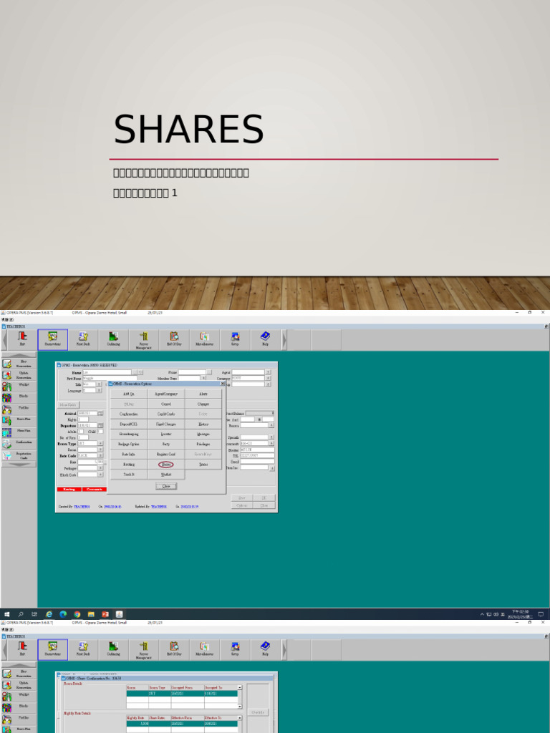Open Miscellaneous in upper OPERA toolbar
Image resolution: width=550 pixels, height=733 pixels.
(204, 339)
